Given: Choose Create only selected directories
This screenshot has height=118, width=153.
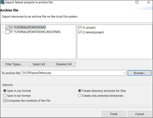Looking at the screenshot, I should pos(80,96).
